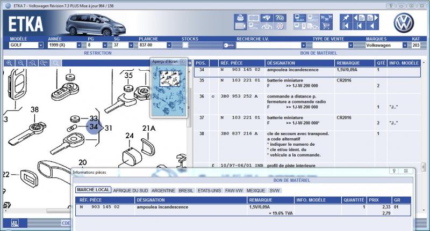Select the MARCHE LOCAL tab
This screenshot has width=430, height=231.
(93, 190)
